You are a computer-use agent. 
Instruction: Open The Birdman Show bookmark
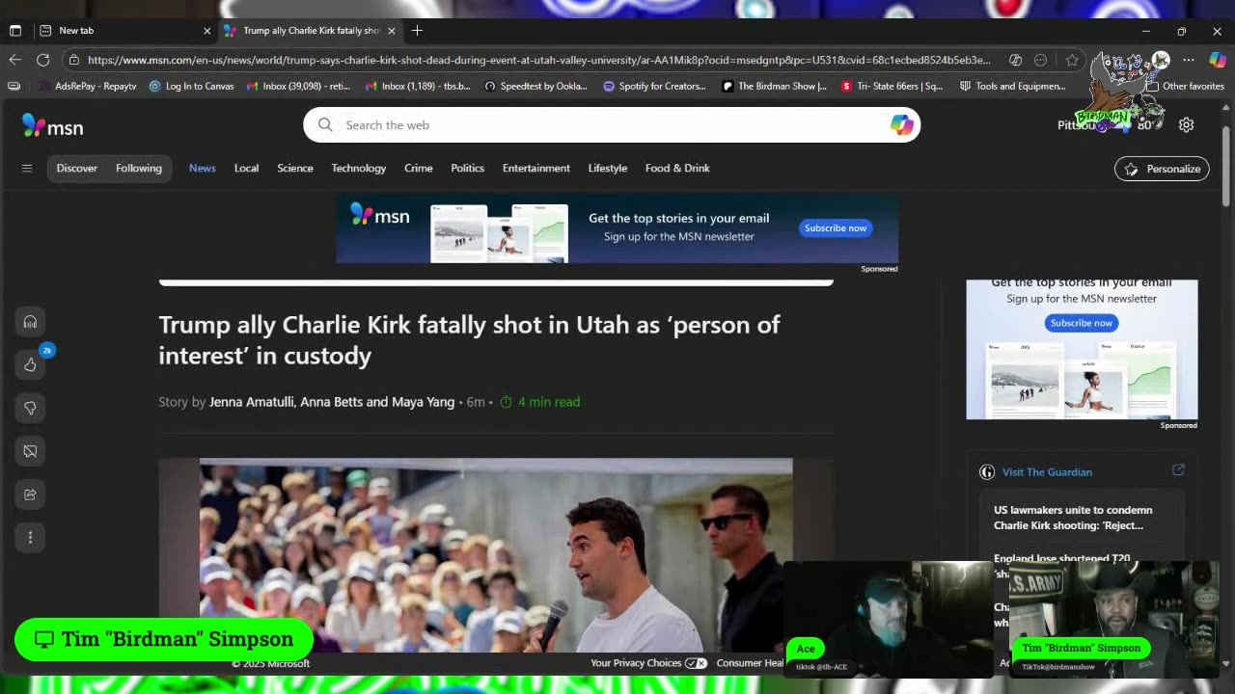[774, 86]
